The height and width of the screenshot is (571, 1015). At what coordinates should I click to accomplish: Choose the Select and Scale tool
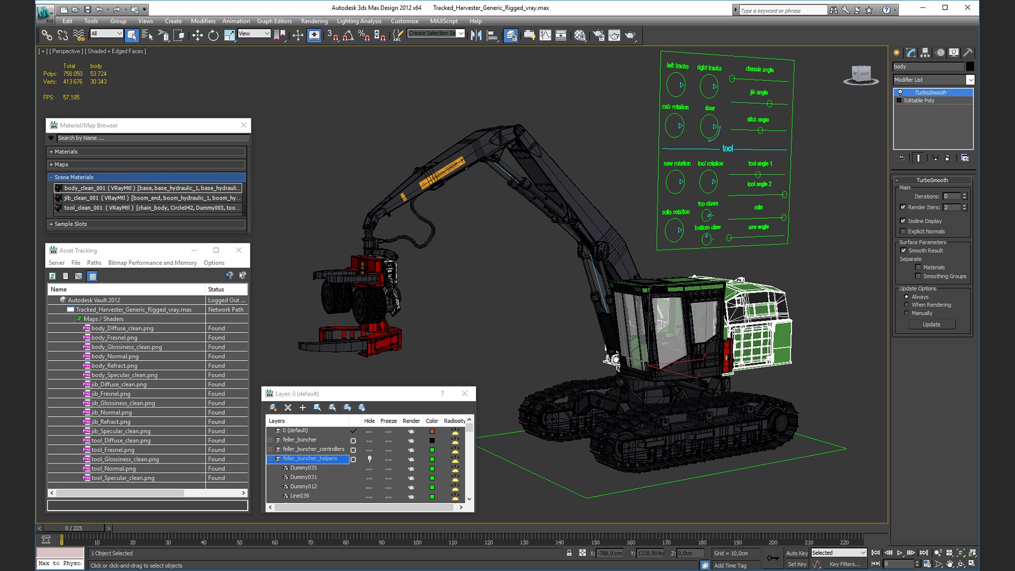point(229,35)
